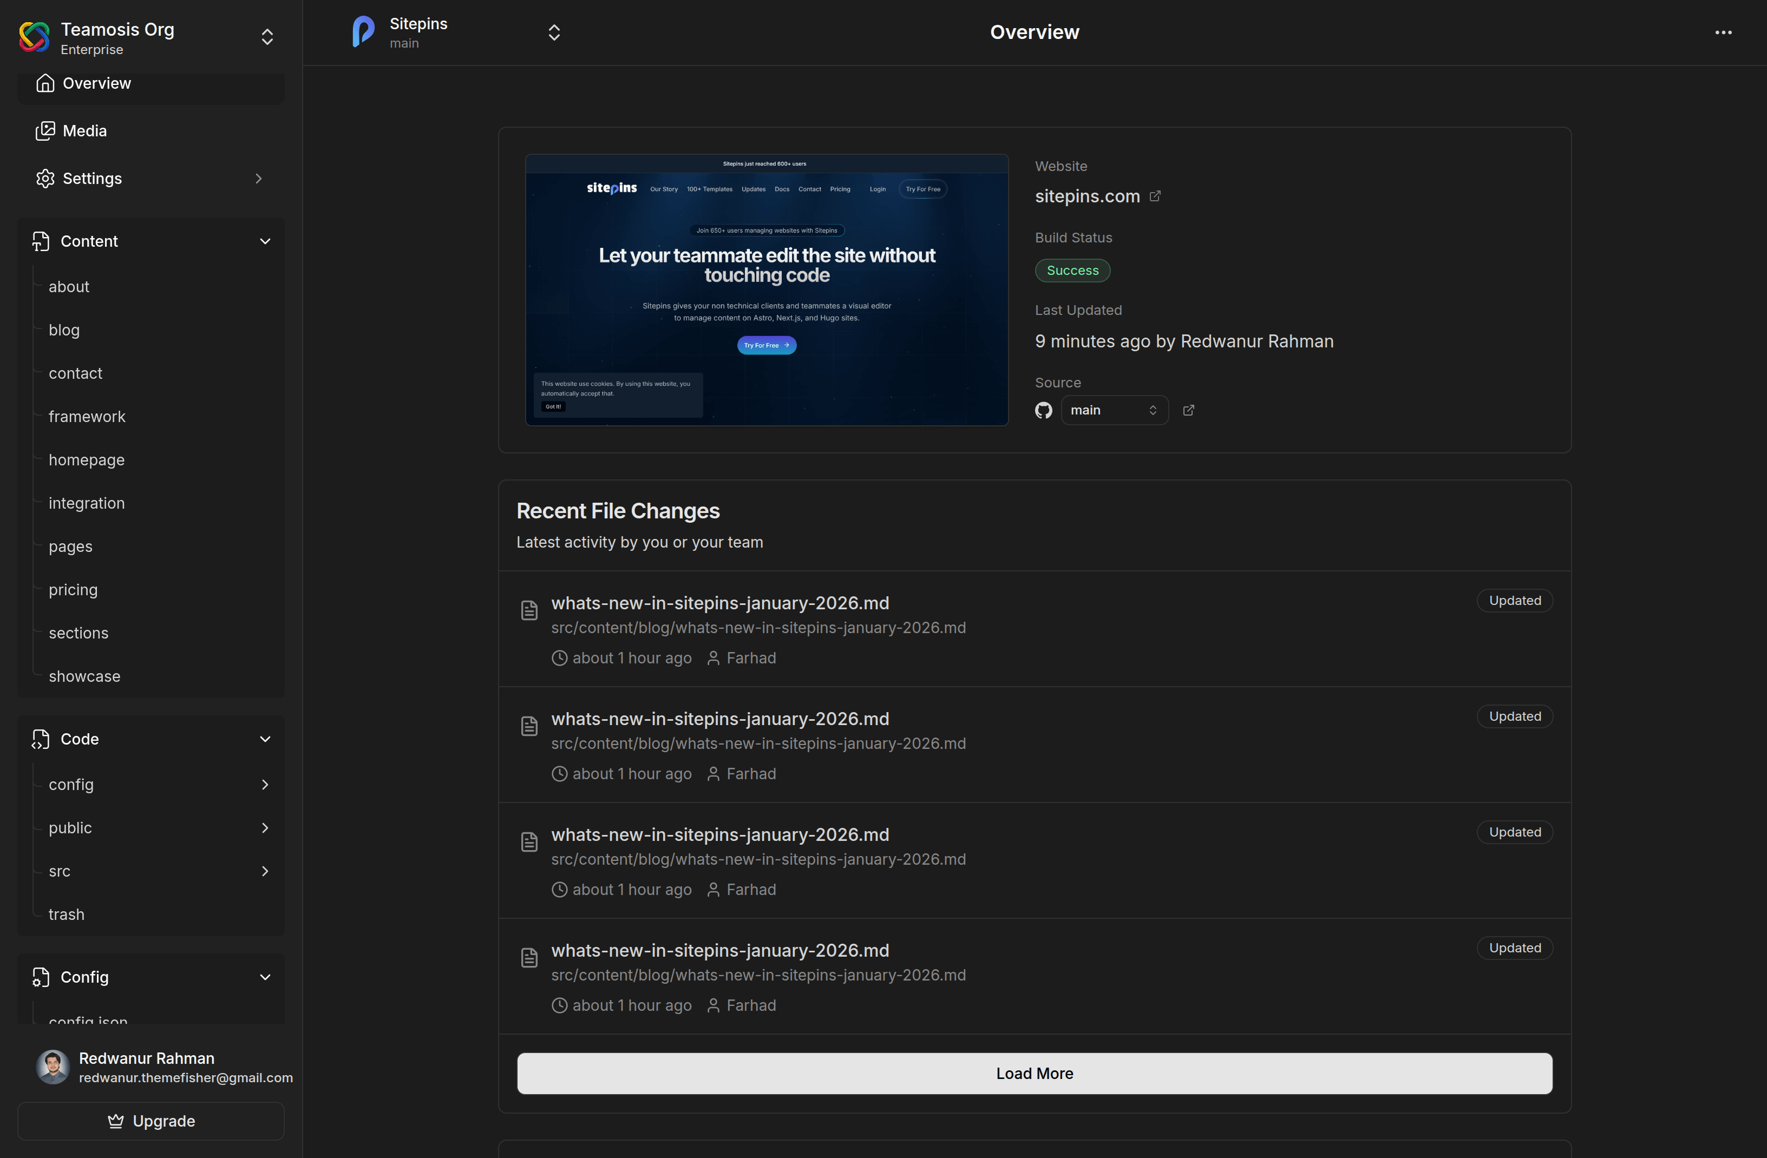1767x1158 pixels.
Task: Click the document icon on the first file change
Action: click(x=529, y=609)
